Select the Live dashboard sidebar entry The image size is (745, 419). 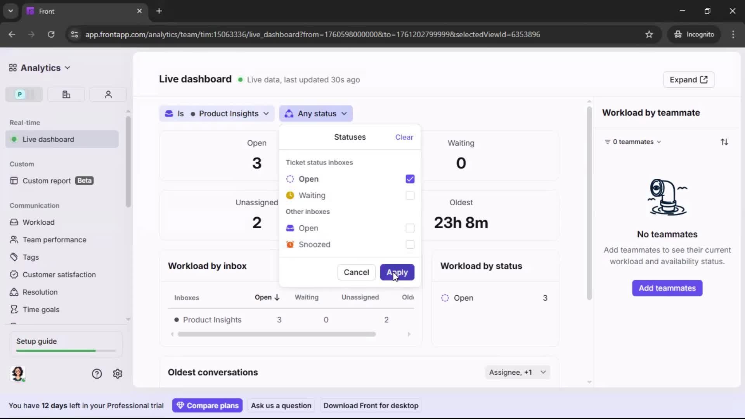[49, 139]
